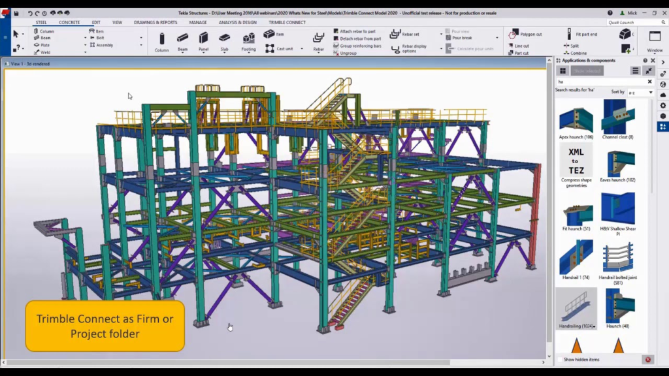
Task: Open the Help question mark icon
Action: (x=610, y=13)
